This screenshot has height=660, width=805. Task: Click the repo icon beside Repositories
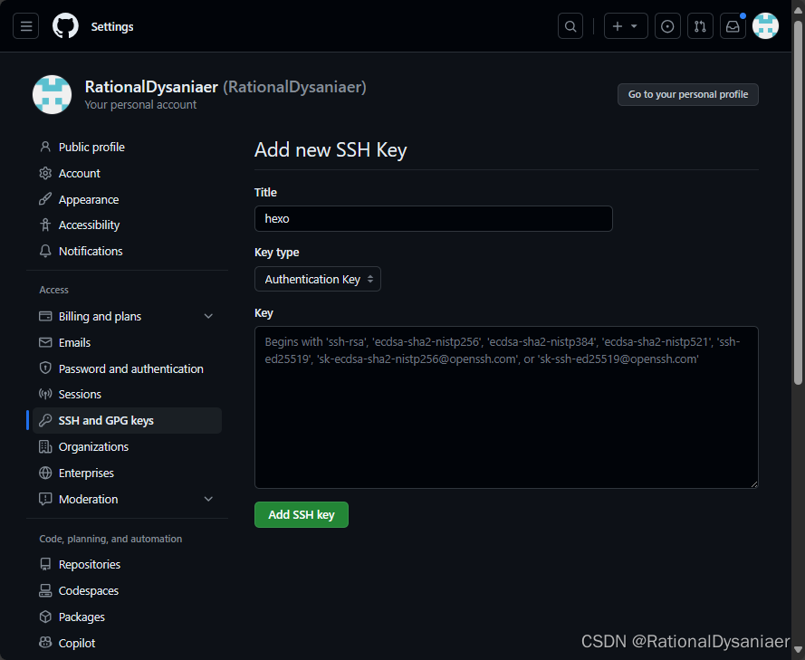[45, 565]
